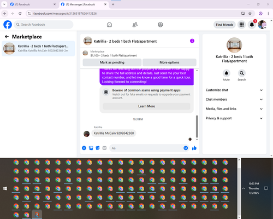273x219 pixels.
Task: Click the taskbar overflow scroll-up arrow
Action: point(239,160)
